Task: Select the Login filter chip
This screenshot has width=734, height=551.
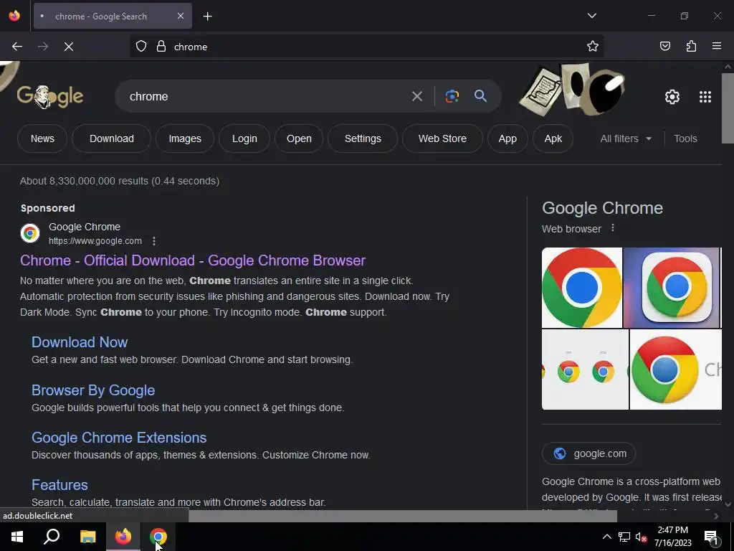Action: [x=244, y=138]
